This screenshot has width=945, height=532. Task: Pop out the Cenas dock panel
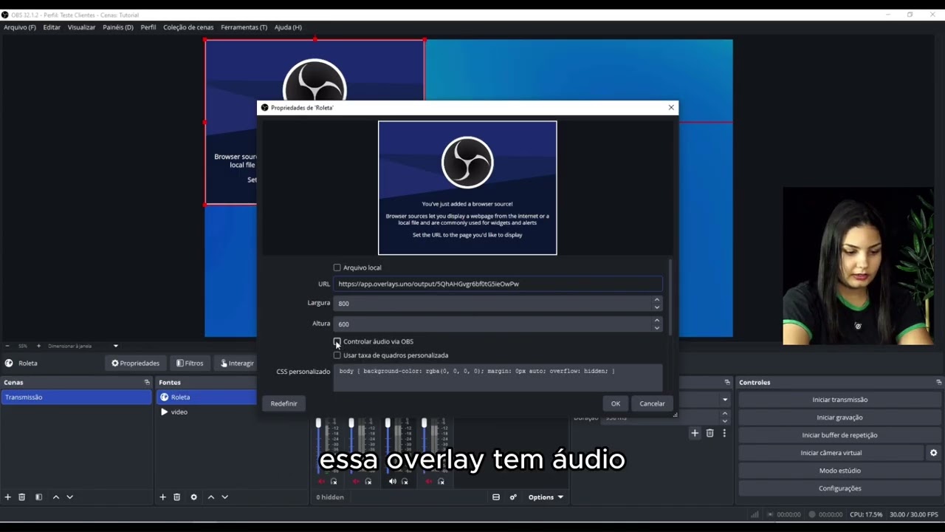pyautogui.click(x=146, y=382)
